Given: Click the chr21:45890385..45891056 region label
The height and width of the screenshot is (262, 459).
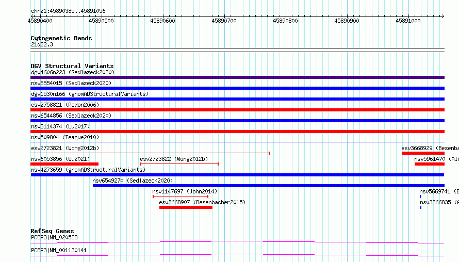Looking at the screenshot, I should 68,11.
